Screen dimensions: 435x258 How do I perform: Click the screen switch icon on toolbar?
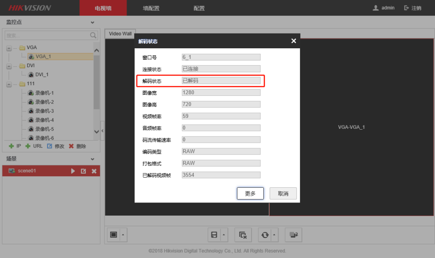(293, 235)
